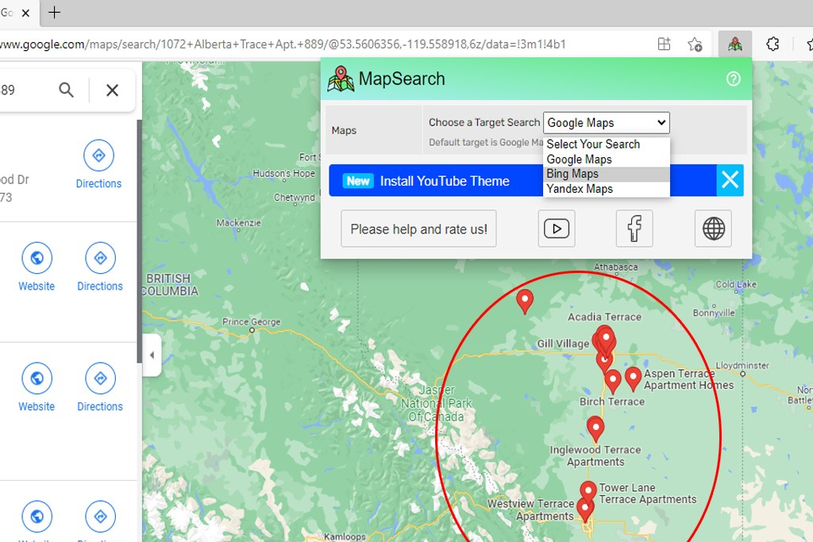The height and width of the screenshot is (542, 813).
Task: Click Directions for the first result
Action: tap(98, 164)
